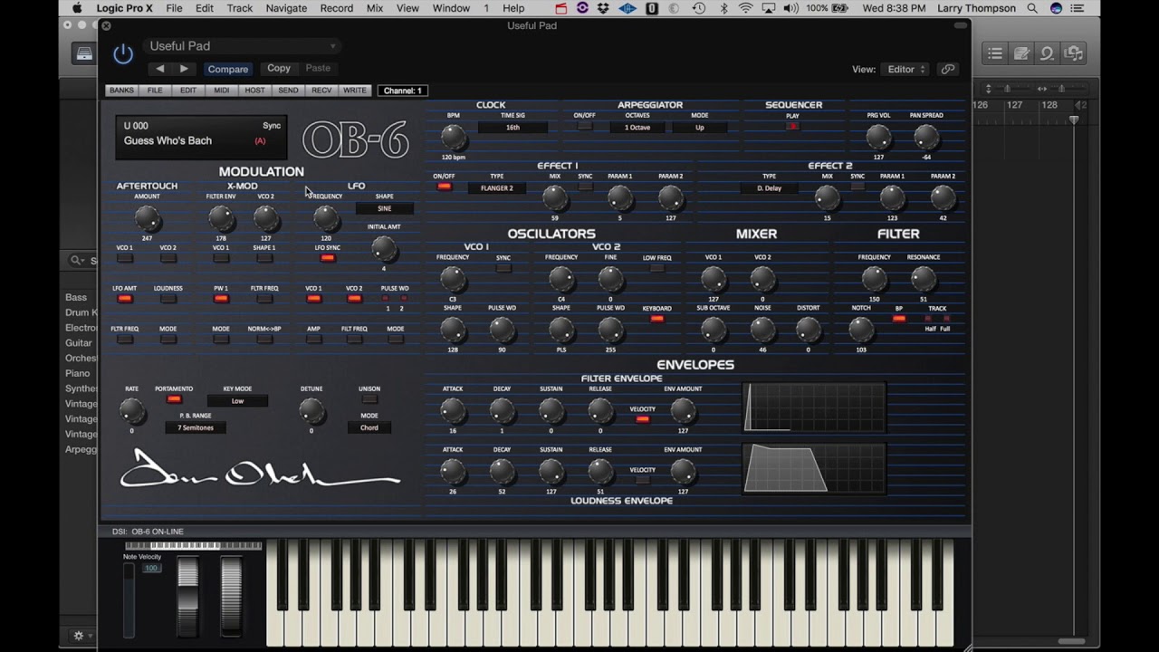Screen dimensions: 1159x652
Task: Click the gear icon below the Library
Action: (79, 636)
